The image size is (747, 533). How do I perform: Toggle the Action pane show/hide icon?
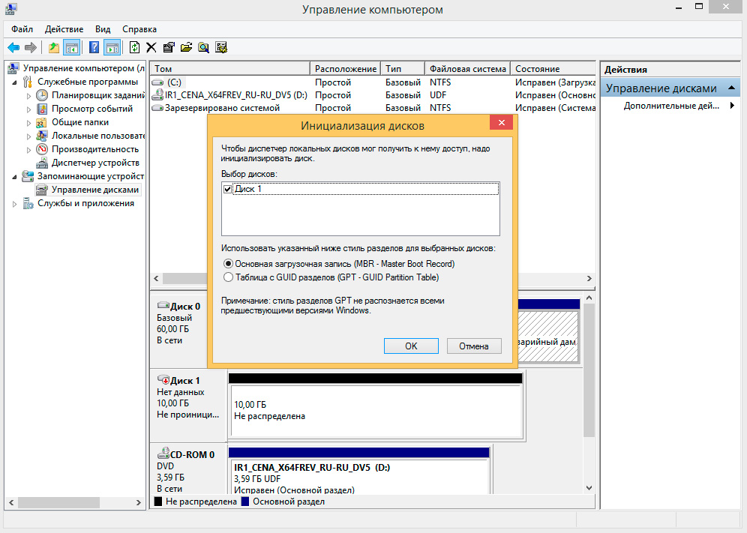pyautogui.click(x=112, y=47)
